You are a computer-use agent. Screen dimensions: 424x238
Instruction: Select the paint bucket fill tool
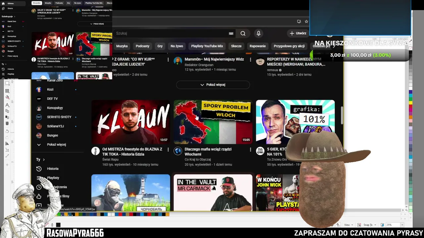click(x=7, y=97)
